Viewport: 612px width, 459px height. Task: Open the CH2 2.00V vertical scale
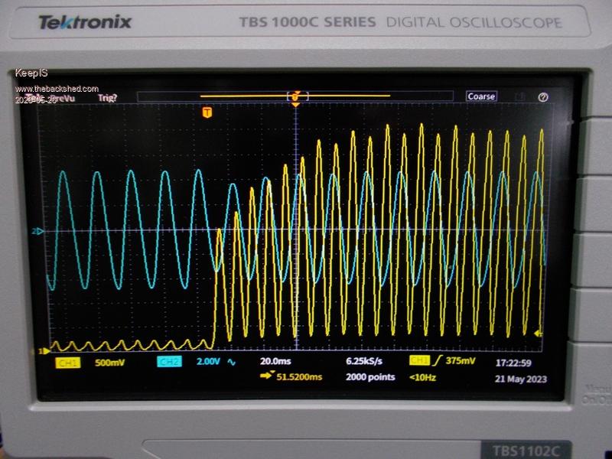209,362
